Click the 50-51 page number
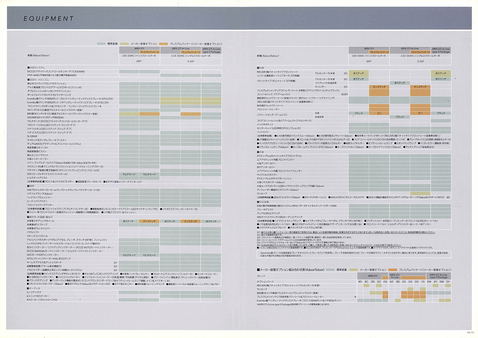The height and width of the screenshot is (338, 478). (x=470, y=333)
